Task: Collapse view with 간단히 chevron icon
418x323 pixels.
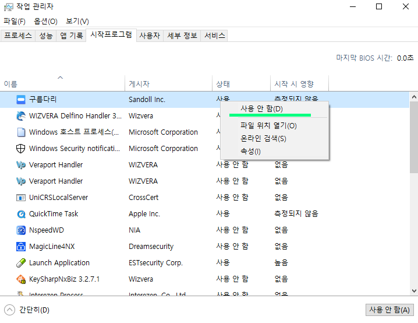Action: point(9,310)
